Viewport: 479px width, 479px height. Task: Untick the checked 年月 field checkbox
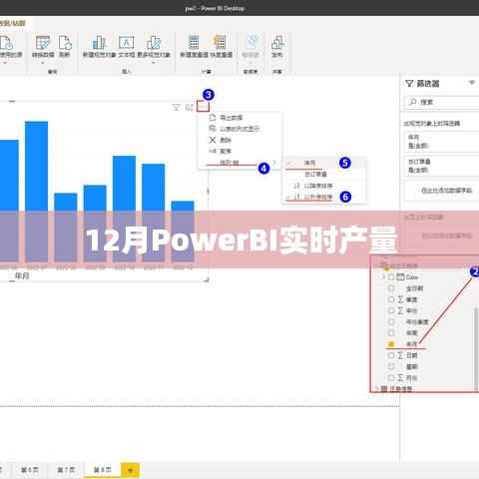coord(391,344)
